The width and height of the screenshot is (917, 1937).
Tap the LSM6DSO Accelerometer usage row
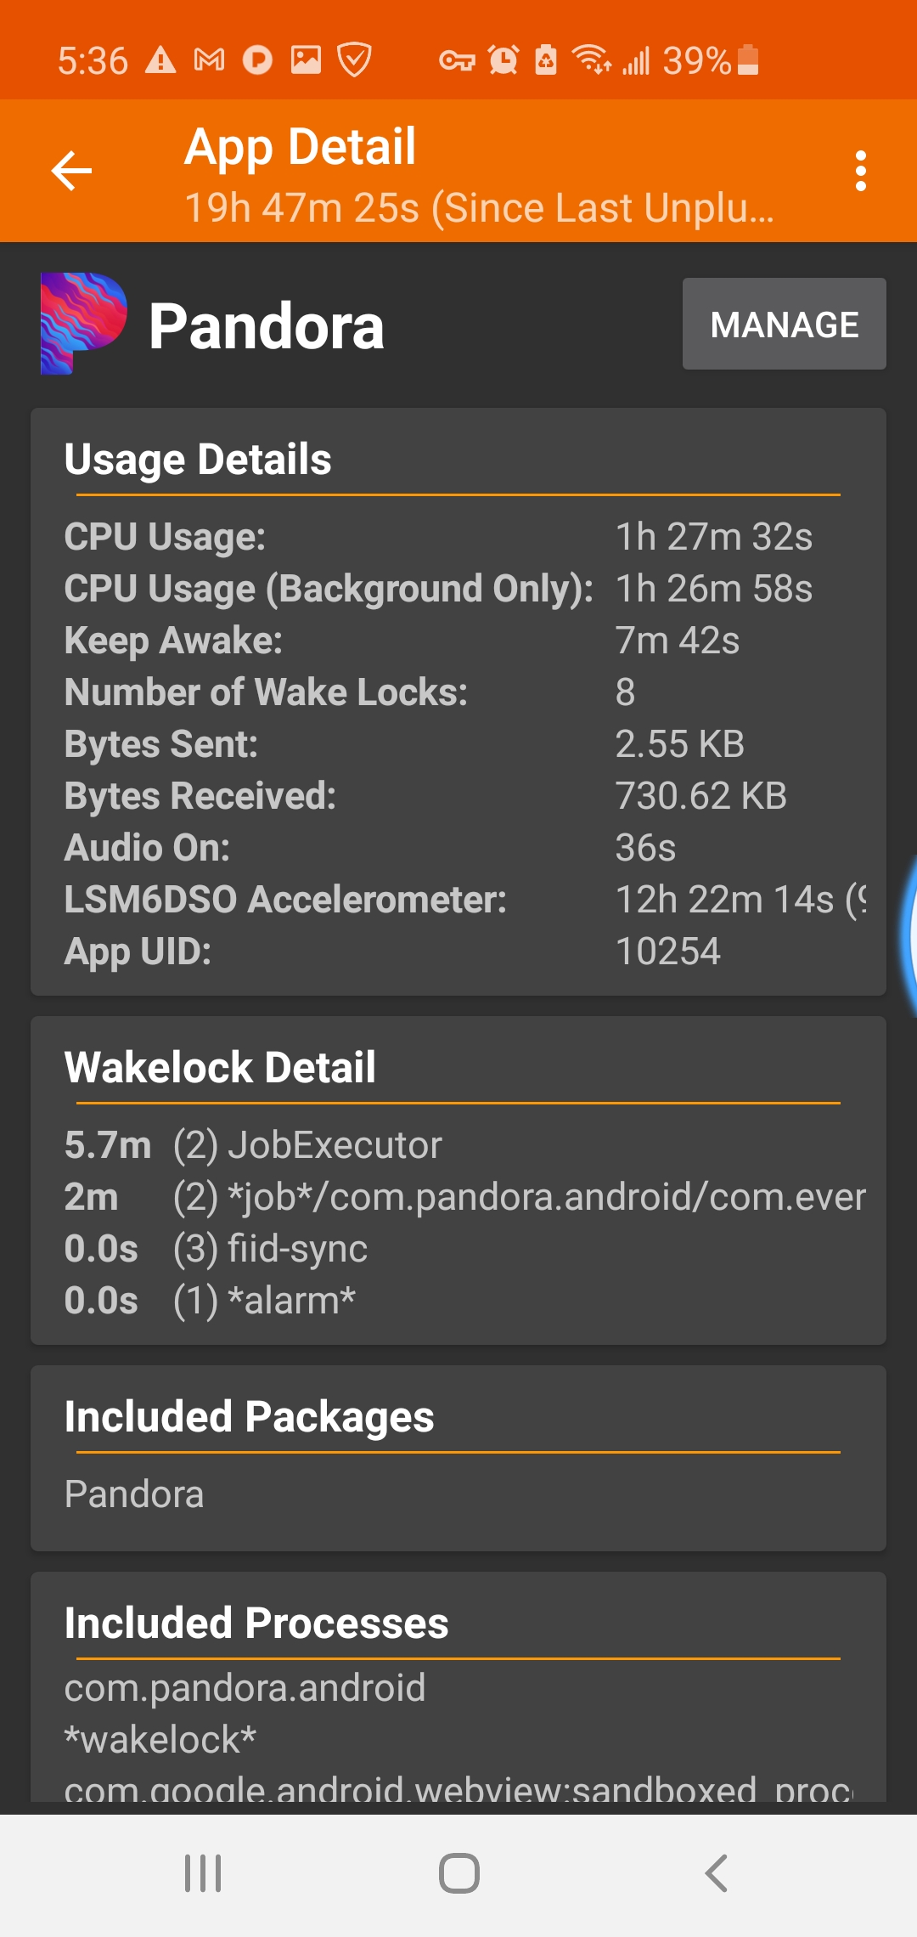tap(458, 900)
